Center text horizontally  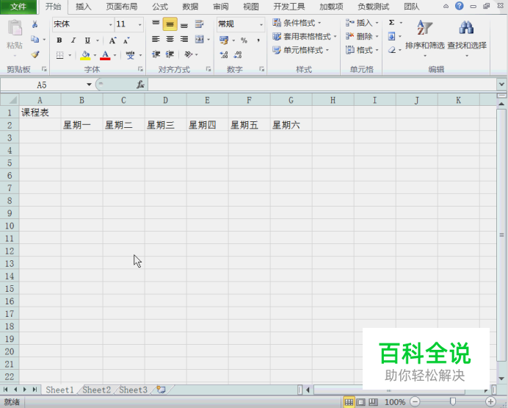[170, 39]
